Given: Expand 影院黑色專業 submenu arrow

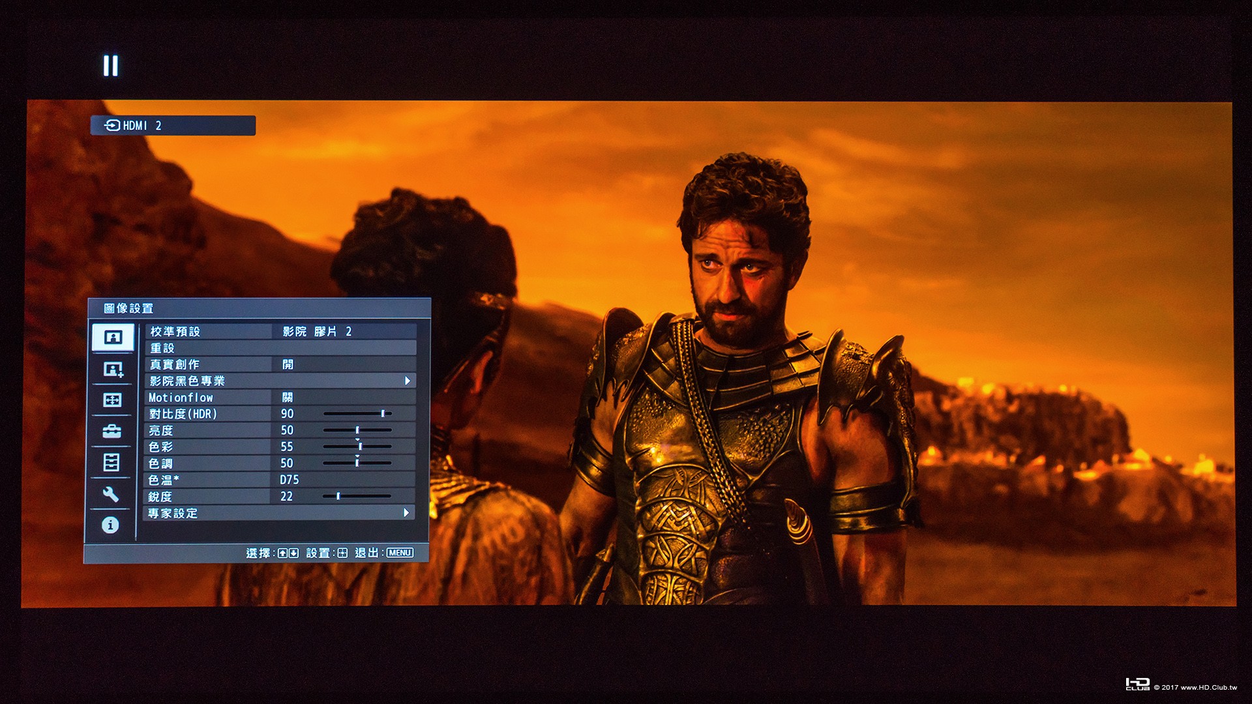Looking at the screenshot, I should (408, 381).
